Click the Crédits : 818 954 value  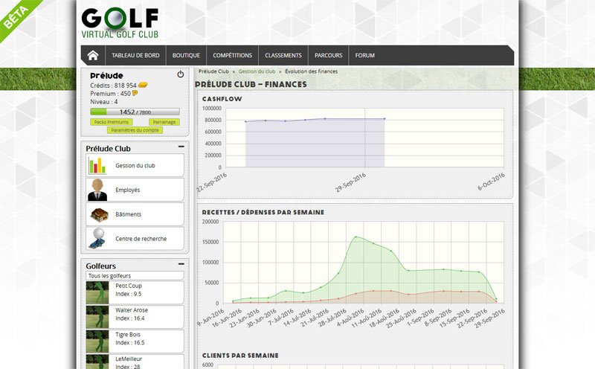click(x=113, y=86)
